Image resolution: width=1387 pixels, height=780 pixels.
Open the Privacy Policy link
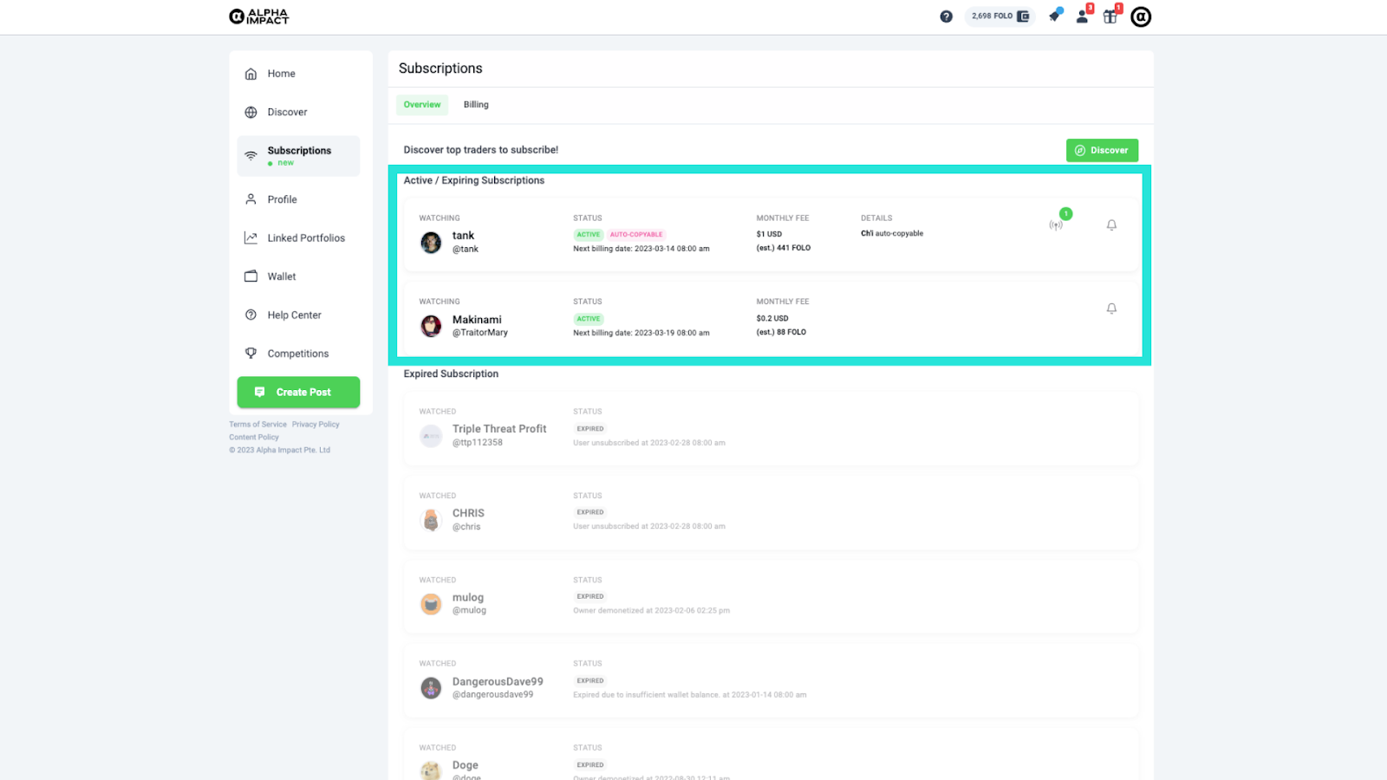(316, 425)
